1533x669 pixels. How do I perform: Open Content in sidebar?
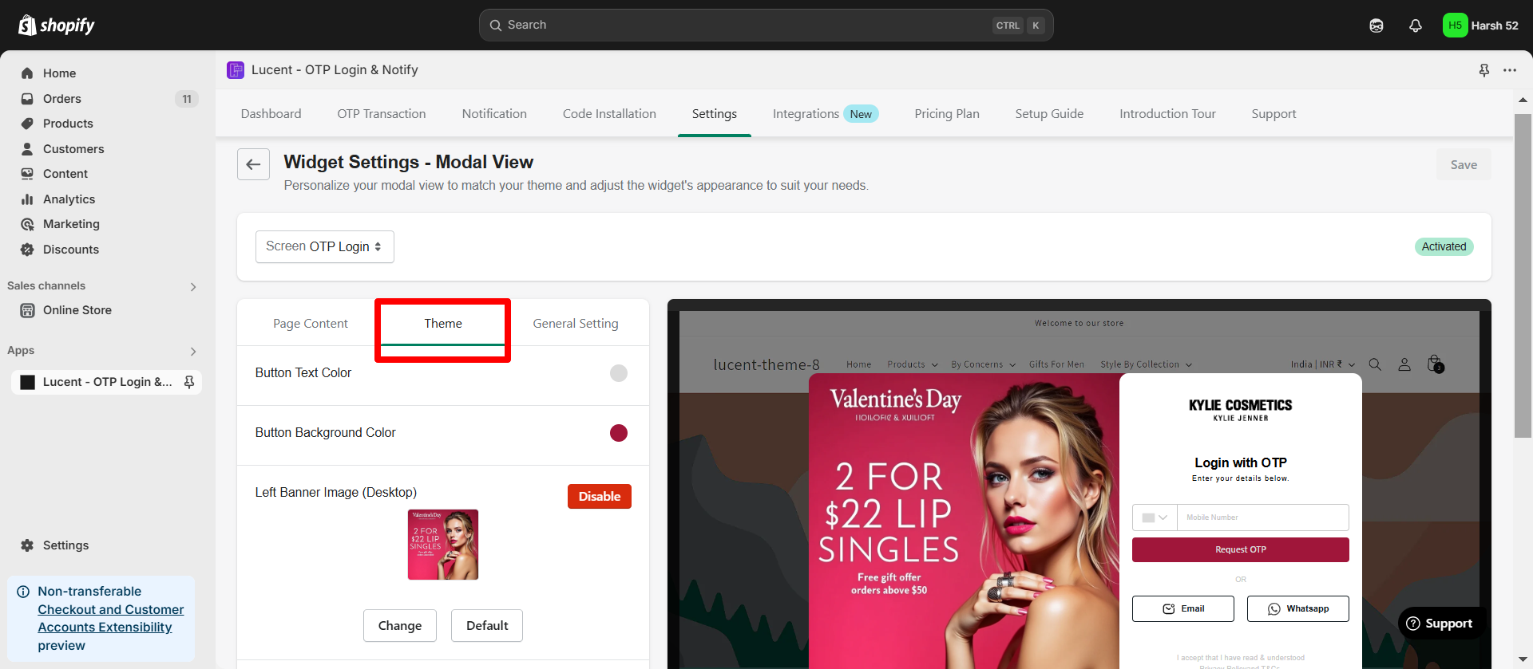[65, 174]
